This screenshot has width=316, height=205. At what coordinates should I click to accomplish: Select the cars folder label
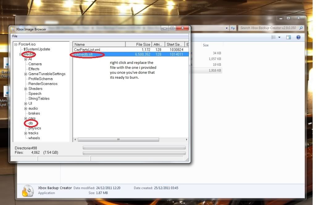[32, 118]
